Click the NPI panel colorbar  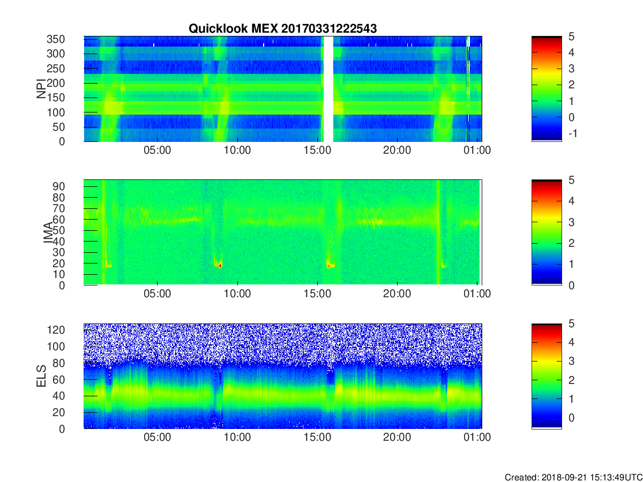(x=547, y=89)
